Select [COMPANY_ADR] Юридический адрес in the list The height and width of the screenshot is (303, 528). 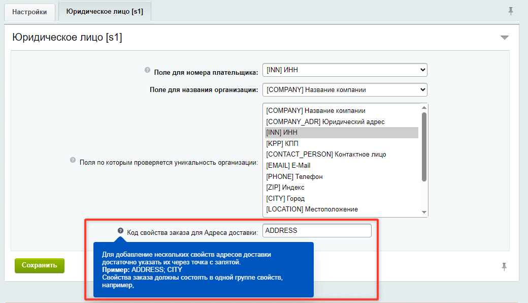[342, 122]
